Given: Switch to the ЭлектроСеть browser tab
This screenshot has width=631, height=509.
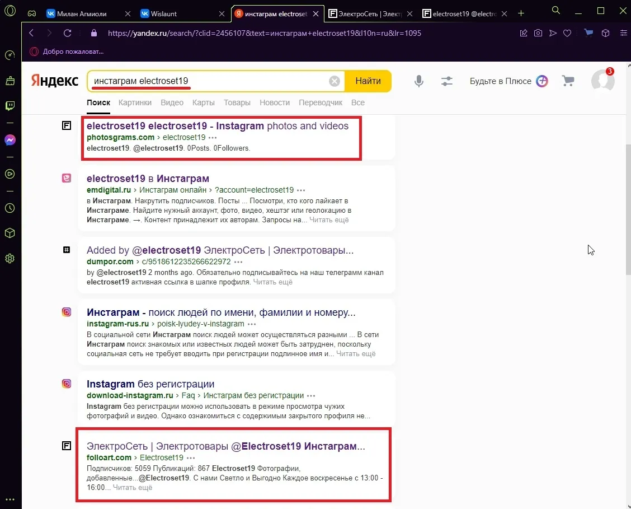Looking at the screenshot, I should pos(370,13).
